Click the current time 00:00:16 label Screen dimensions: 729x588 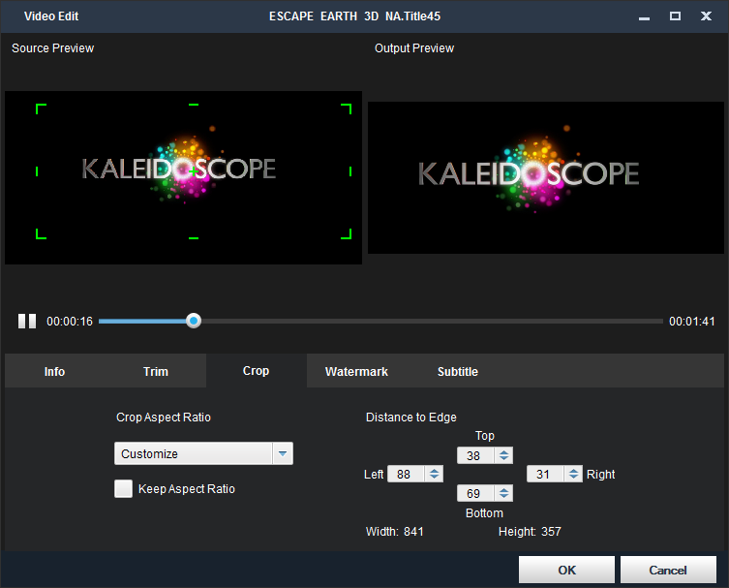(x=70, y=322)
